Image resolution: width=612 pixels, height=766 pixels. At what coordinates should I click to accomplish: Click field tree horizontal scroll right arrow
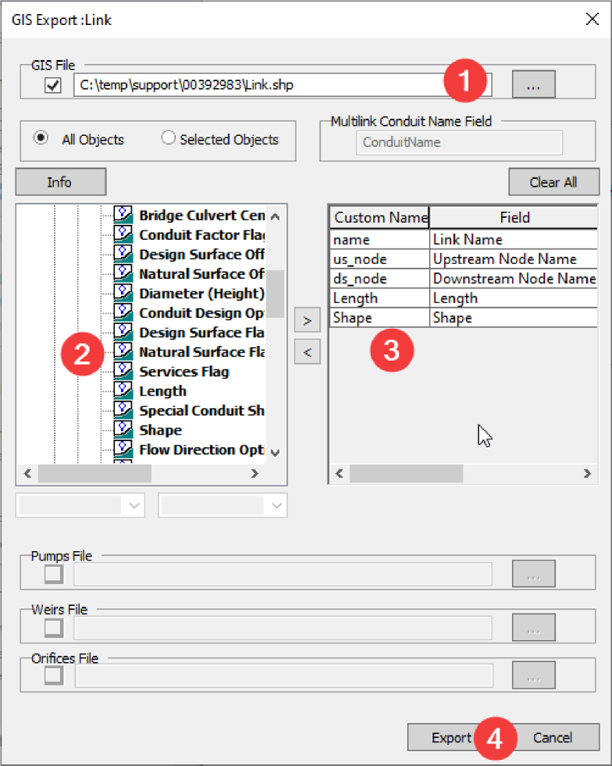(x=255, y=474)
